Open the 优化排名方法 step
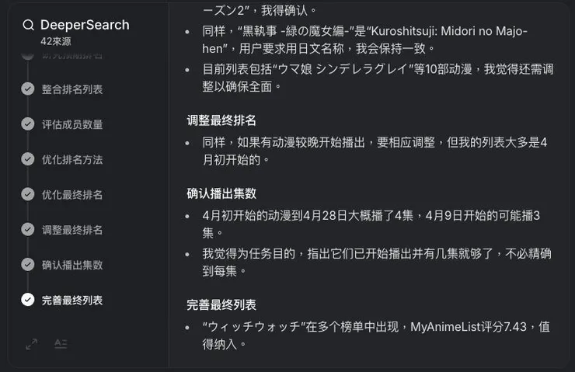The image size is (575, 372). [72, 159]
